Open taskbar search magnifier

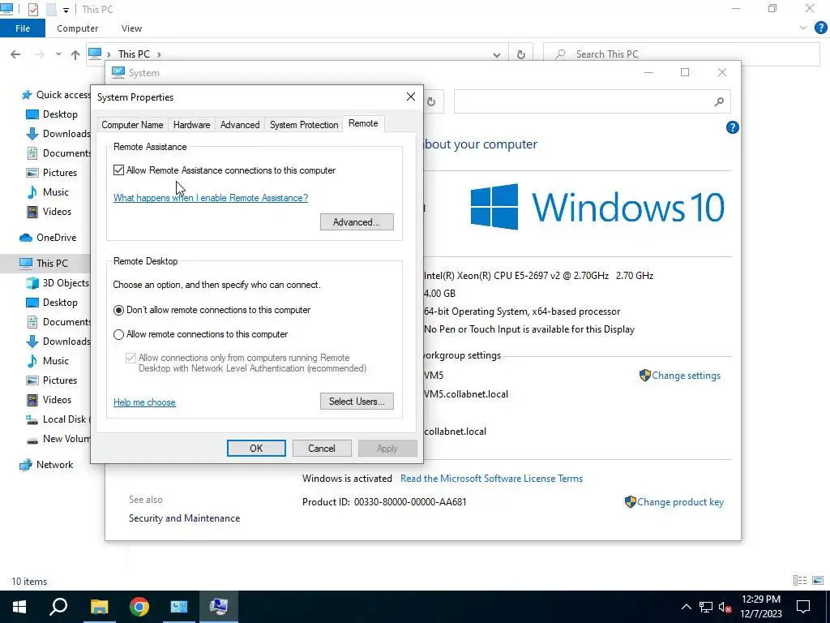tap(58, 607)
